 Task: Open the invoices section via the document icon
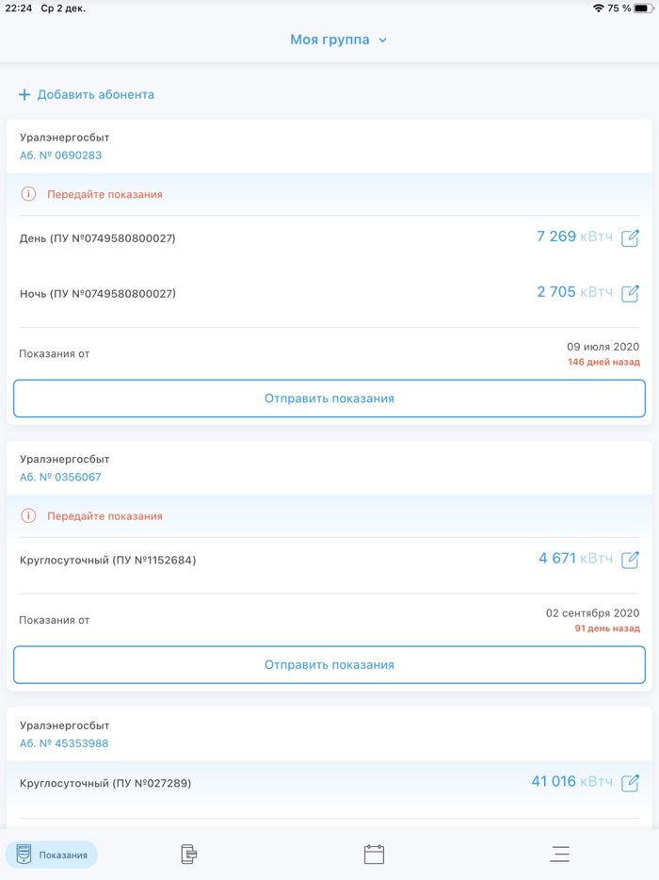click(187, 854)
